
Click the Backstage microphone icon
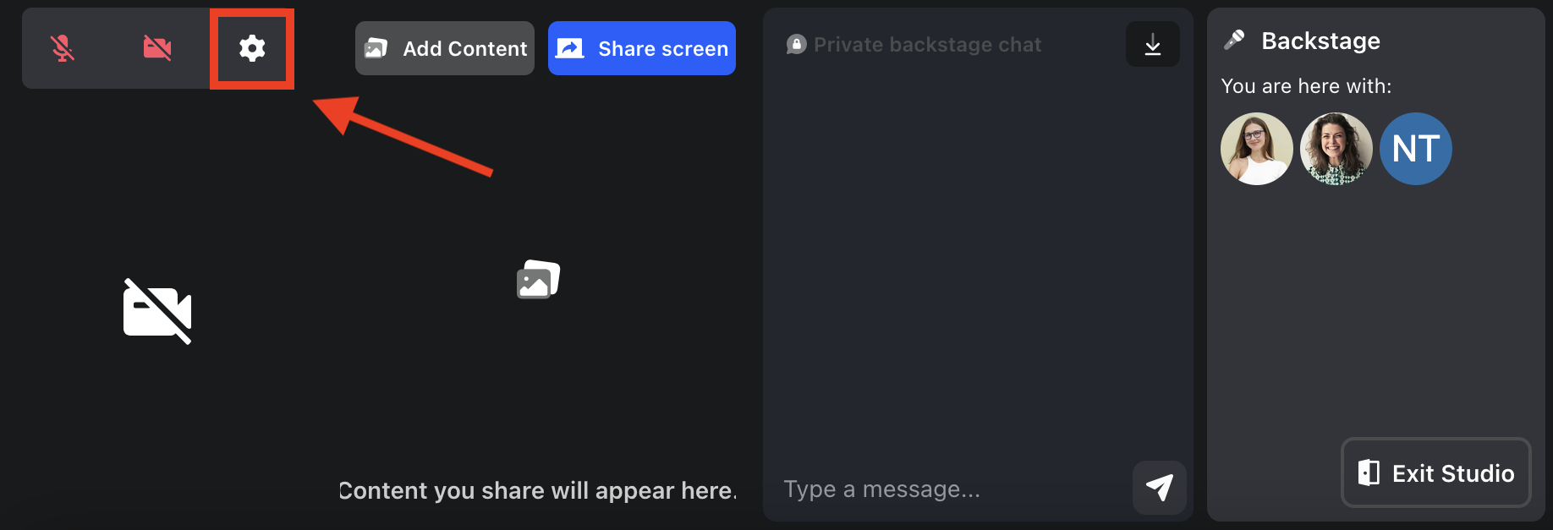pos(1234,40)
